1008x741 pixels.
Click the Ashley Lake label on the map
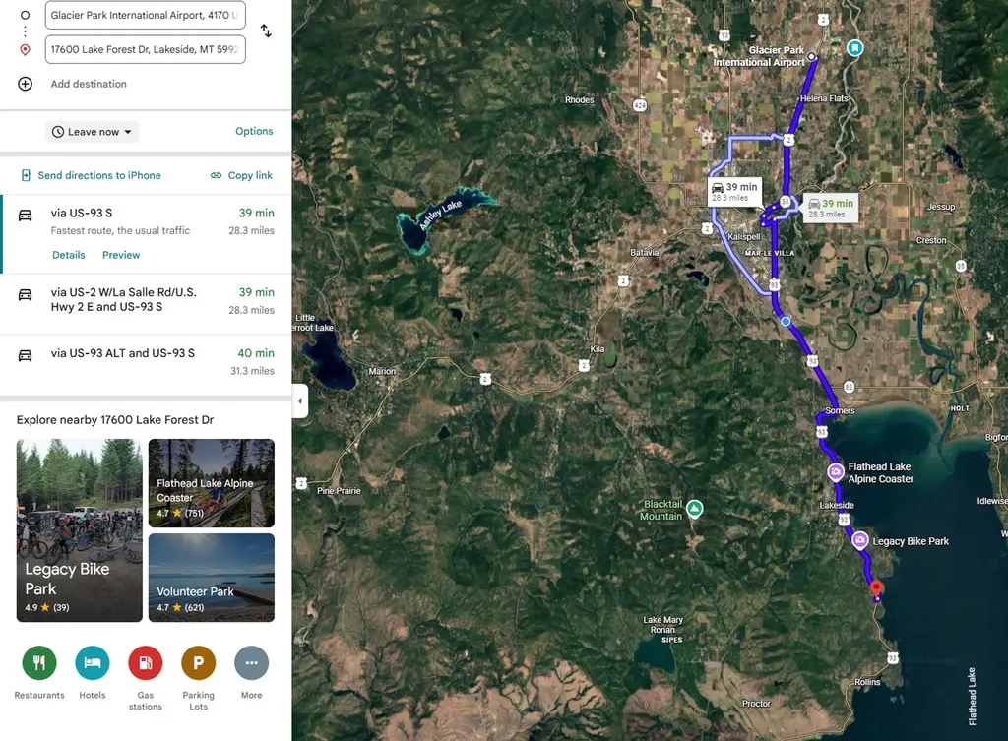coord(440,214)
